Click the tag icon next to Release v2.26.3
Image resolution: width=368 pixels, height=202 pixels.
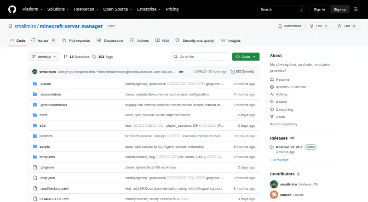(x=272, y=147)
